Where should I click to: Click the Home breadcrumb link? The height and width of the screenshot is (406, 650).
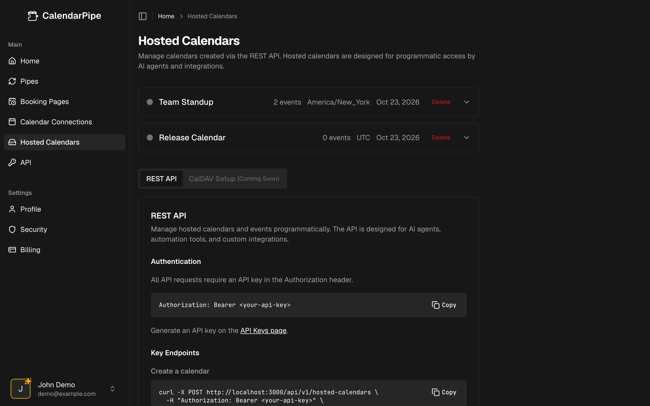click(x=166, y=16)
